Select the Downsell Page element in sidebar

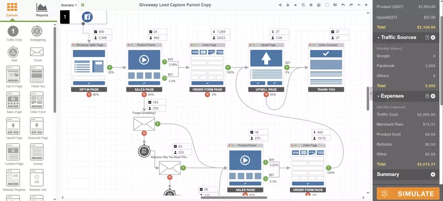click(x=38, y=129)
